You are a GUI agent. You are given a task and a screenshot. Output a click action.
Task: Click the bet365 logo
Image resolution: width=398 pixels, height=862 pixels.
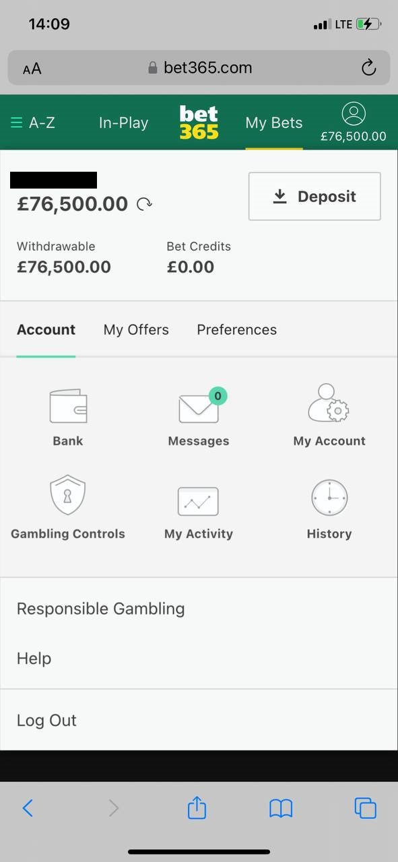tap(199, 123)
